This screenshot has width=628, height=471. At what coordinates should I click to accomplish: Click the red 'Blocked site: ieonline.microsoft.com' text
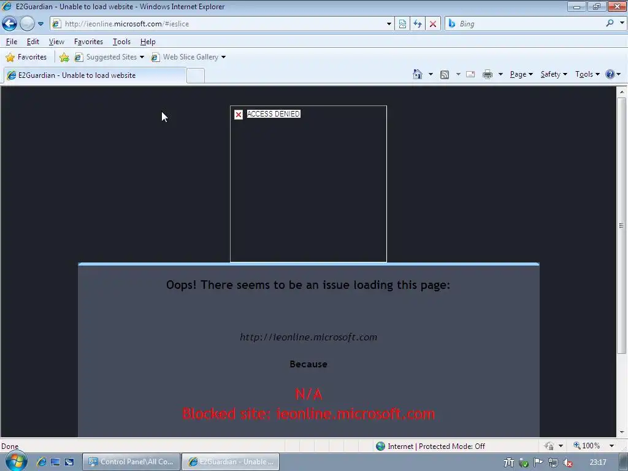pos(308,414)
